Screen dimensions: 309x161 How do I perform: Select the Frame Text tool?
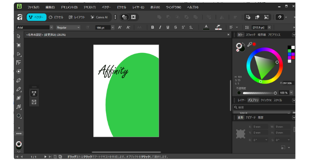click(34, 102)
